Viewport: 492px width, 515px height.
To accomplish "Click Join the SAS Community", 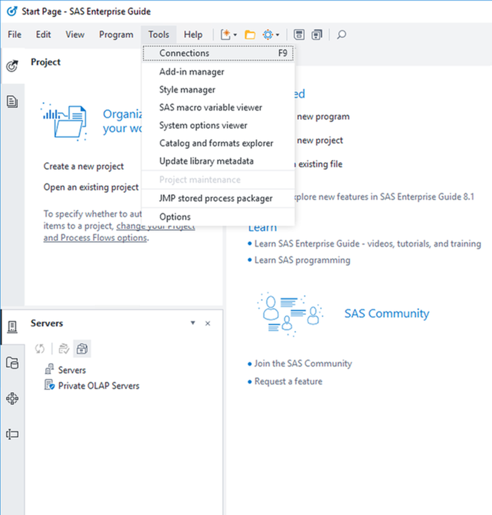I will tap(303, 363).
